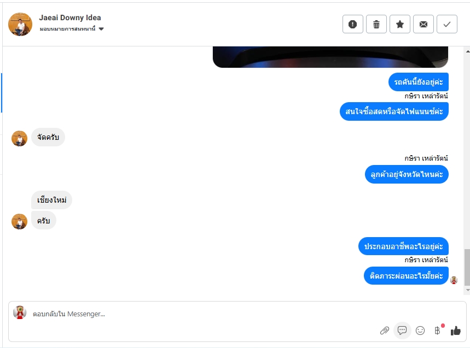This screenshot has height=348, width=470.
Task: Mark conversation done with checkmark button
Action: (447, 24)
